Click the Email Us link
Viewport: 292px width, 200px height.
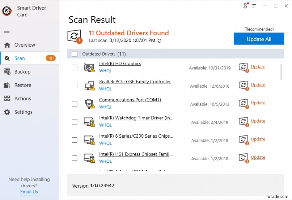(29, 192)
